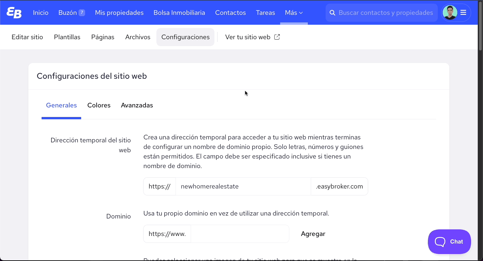Click the Buzón unread count badge 7
Image resolution: width=483 pixels, height=261 pixels.
pos(82,13)
